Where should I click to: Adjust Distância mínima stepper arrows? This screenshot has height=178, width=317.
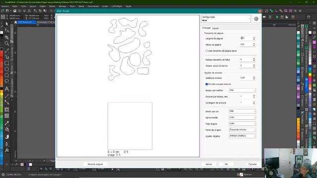tap(254, 78)
